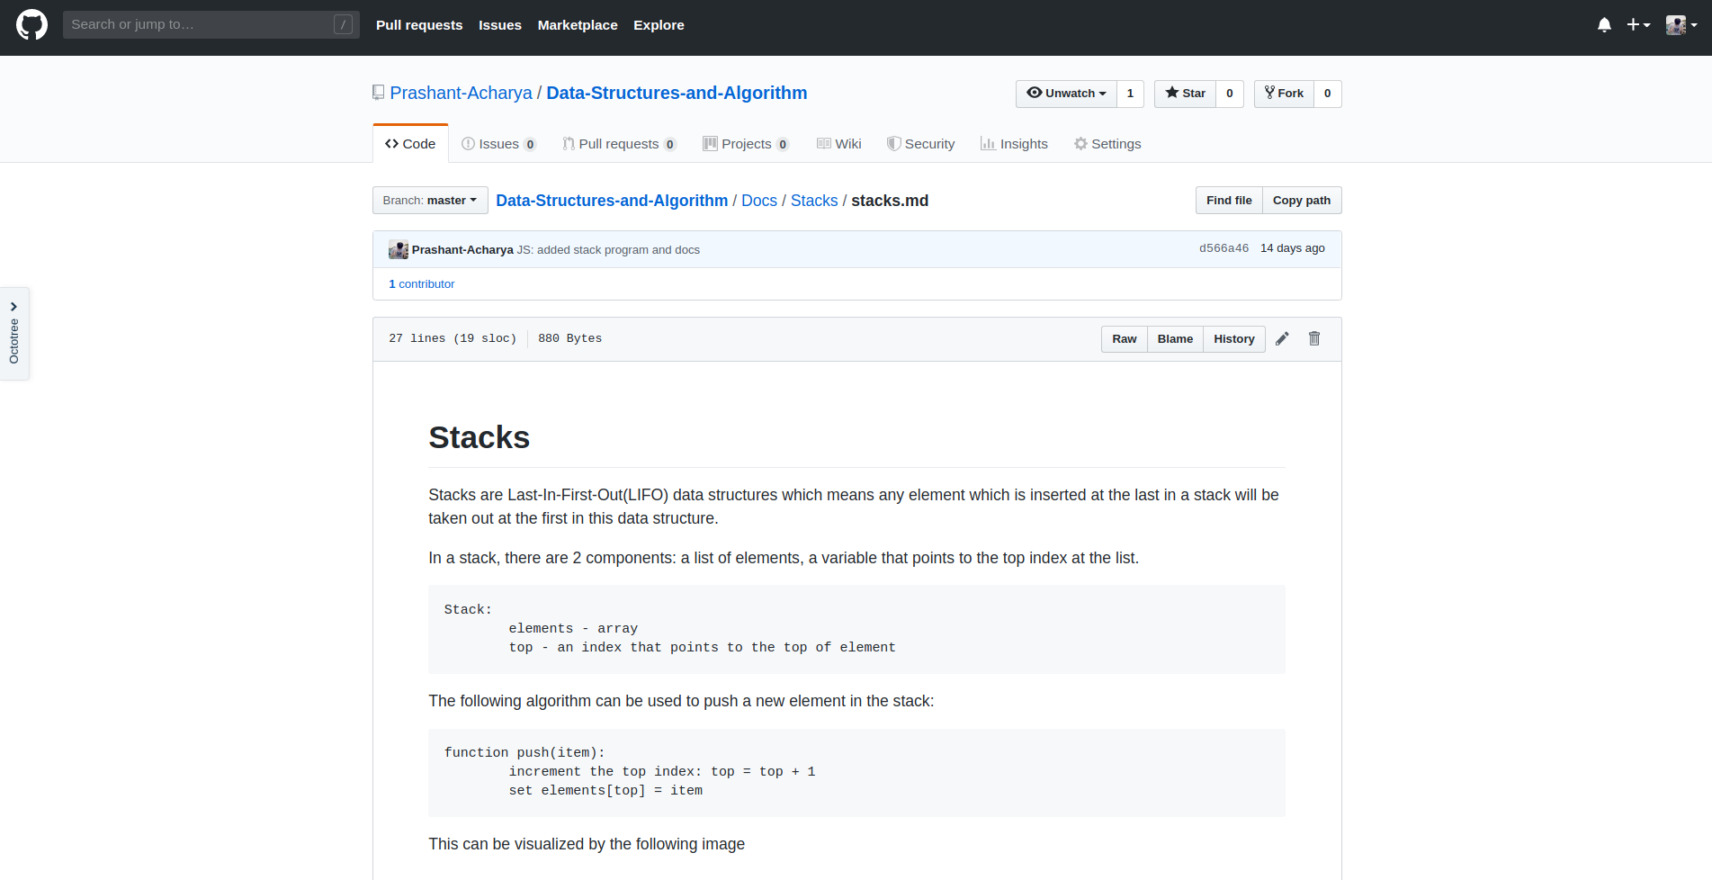Switch to the Wiki tab
1712x880 pixels.
pyautogui.click(x=838, y=144)
